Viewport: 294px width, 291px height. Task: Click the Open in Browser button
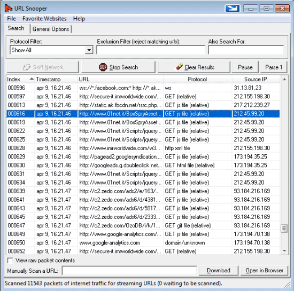pyautogui.click(x=265, y=270)
